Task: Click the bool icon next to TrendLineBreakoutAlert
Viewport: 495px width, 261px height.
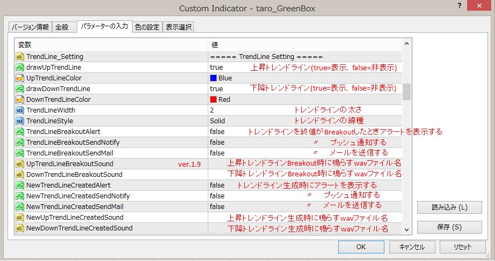Action: (20, 132)
